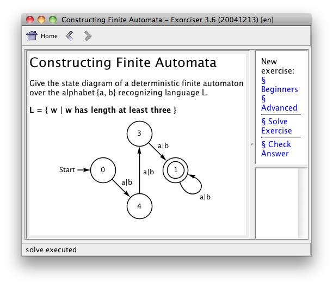Image resolution: width=333 pixels, height=286 pixels.
Task: Select state 4 in the diagram
Action: tap(139, 206)
